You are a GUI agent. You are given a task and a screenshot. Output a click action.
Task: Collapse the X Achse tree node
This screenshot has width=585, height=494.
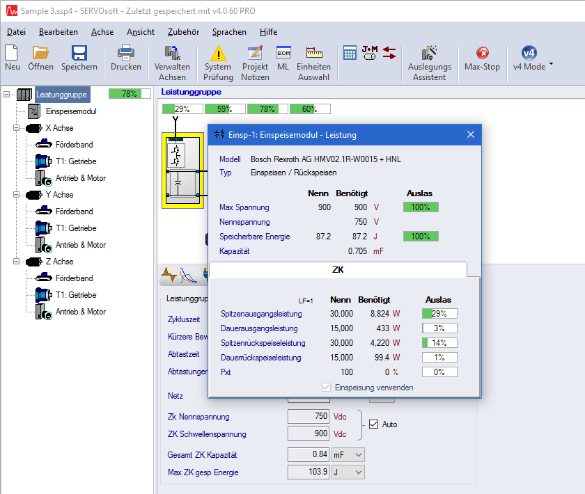click(17, 128)
